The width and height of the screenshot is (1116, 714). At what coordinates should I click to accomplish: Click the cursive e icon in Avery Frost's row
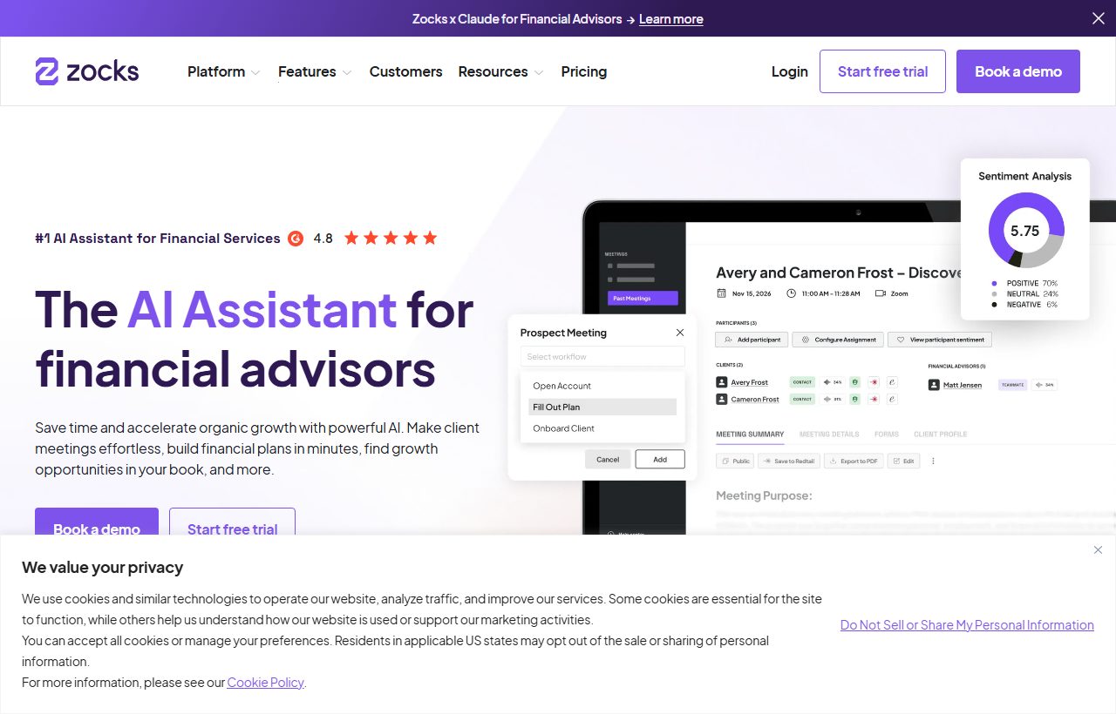[x=892, y=382]
